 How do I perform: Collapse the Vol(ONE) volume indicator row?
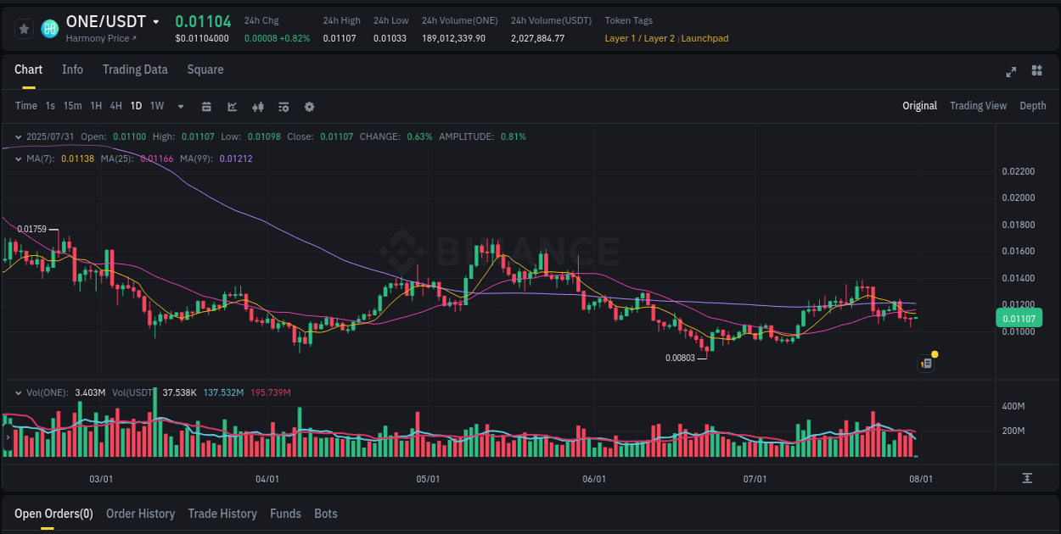coord(19,392)
